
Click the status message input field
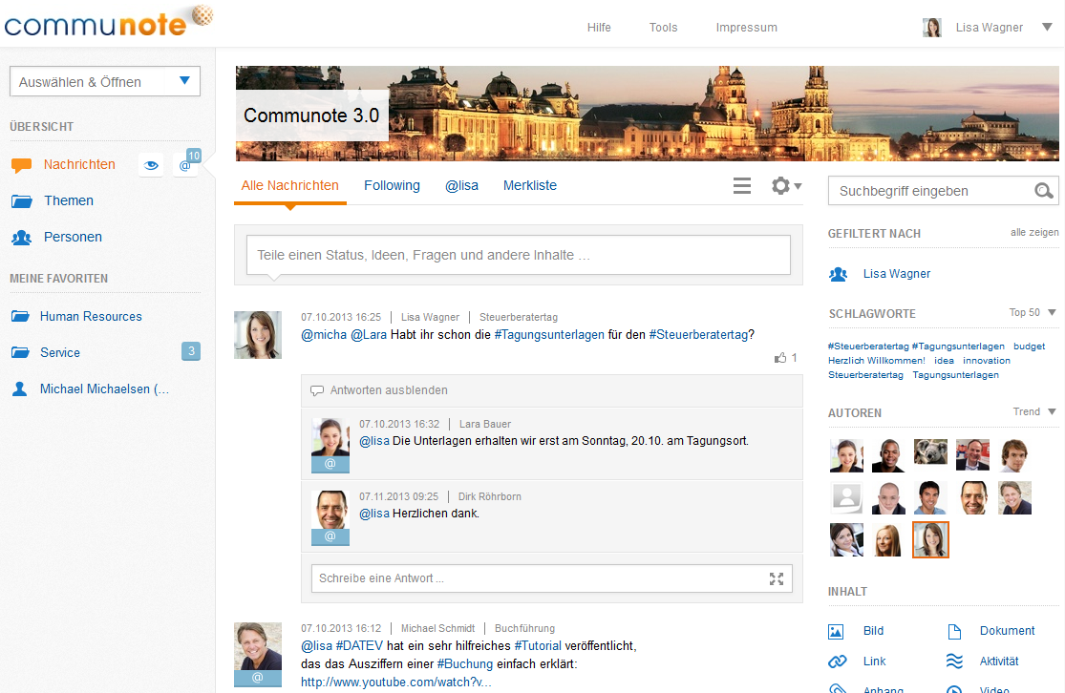click(x=519, y=255)
